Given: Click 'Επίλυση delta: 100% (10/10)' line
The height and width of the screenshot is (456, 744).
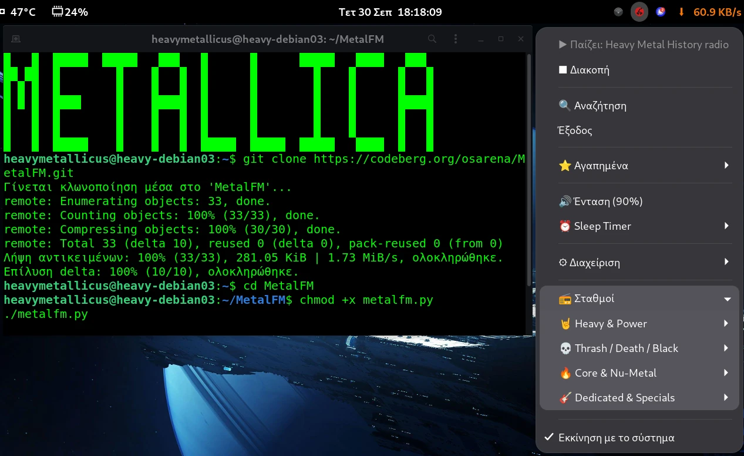Looking at the screenshot, I should pyautogui.click(x=152, y=272).
